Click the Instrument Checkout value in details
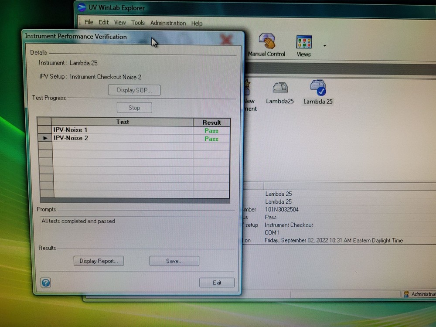 click(x=289, y=225)
